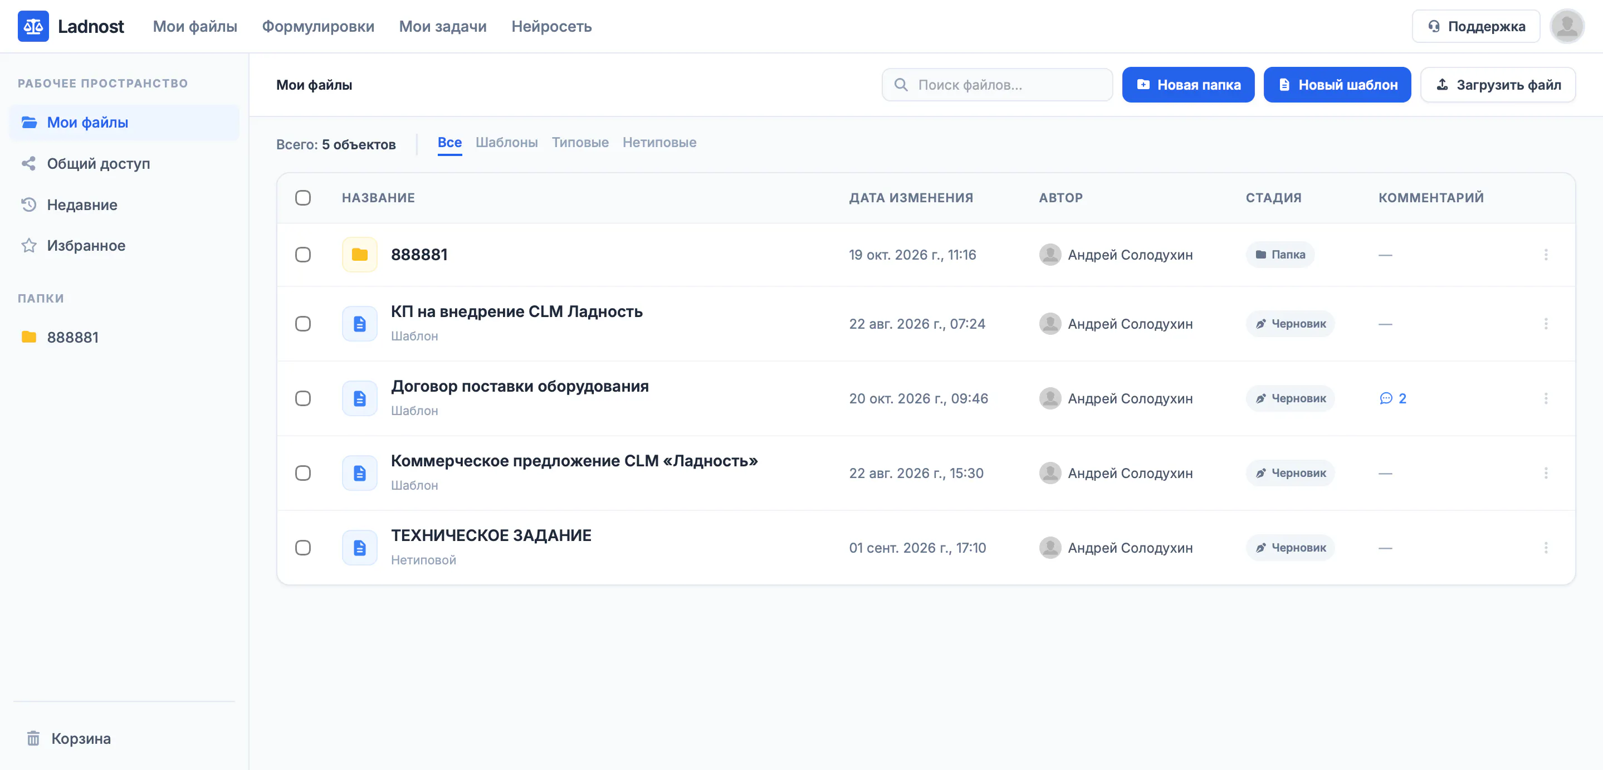Viewport: 1603px width, 770px height.
Task: Click the Новый шаблон button
Action: pyautogui.click(x=1337, y=85)
